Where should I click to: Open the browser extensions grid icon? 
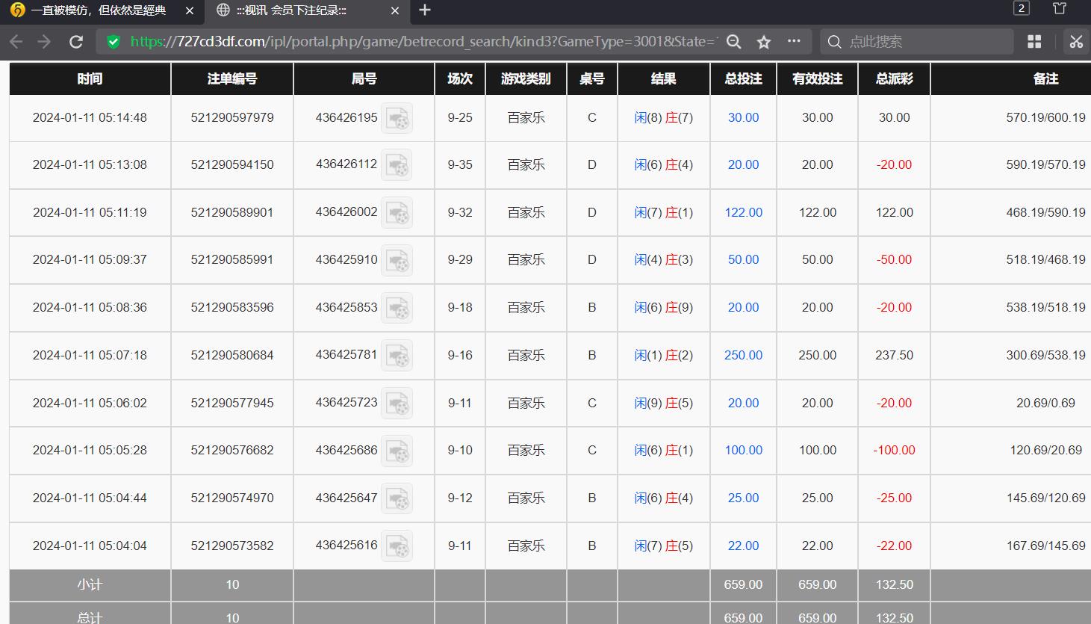(x=1034, y=42)
